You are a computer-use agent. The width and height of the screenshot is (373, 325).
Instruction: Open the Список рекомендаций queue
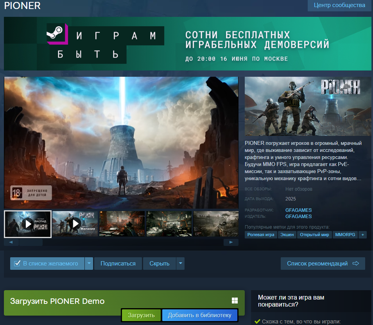[x=323, y=264]
